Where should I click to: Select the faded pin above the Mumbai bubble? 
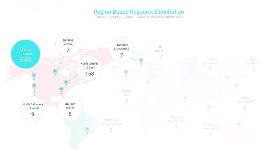[x=185, y=99]
